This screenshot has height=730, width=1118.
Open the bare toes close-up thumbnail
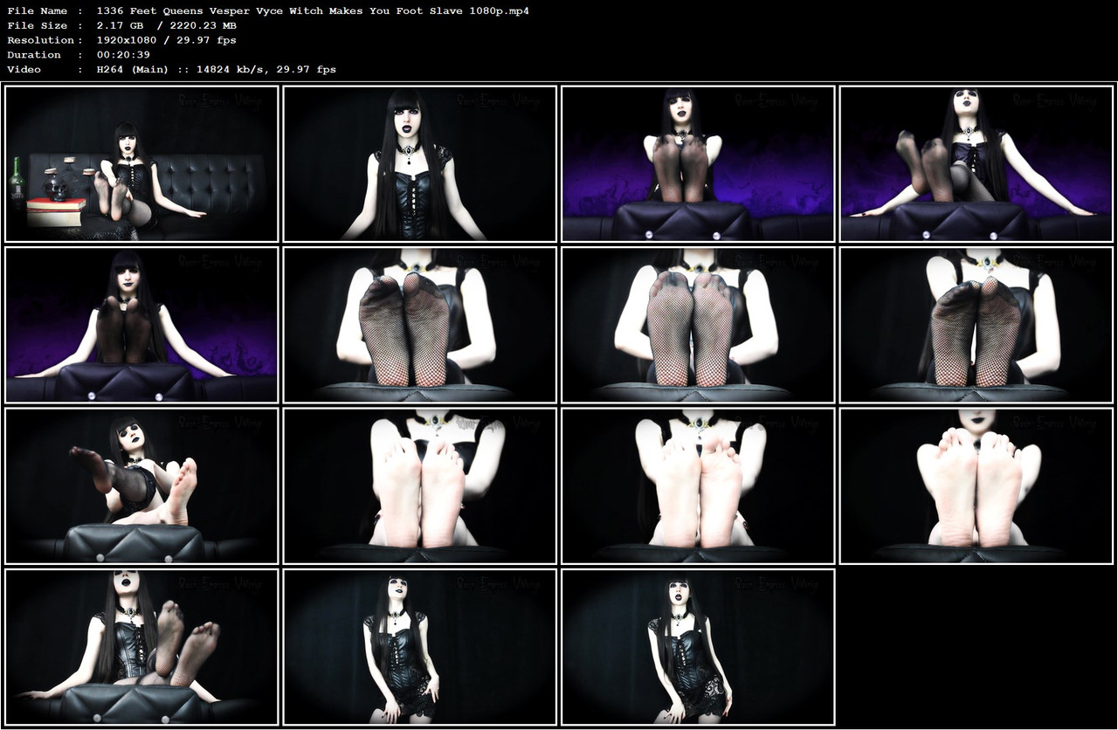(419, 484)
